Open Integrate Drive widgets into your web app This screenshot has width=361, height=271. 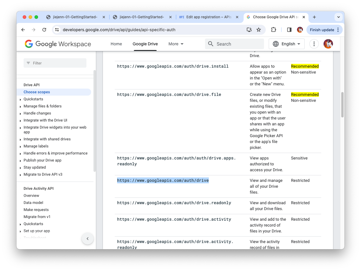coord(55,130)
